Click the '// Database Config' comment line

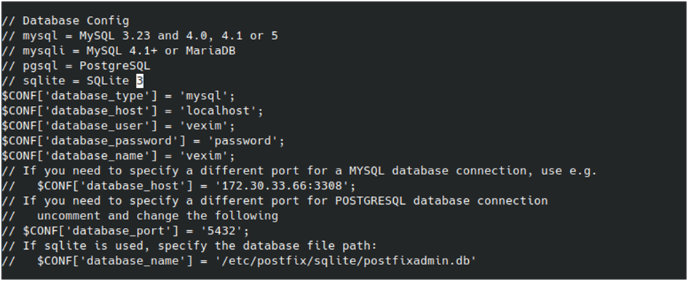pos(66,21)
